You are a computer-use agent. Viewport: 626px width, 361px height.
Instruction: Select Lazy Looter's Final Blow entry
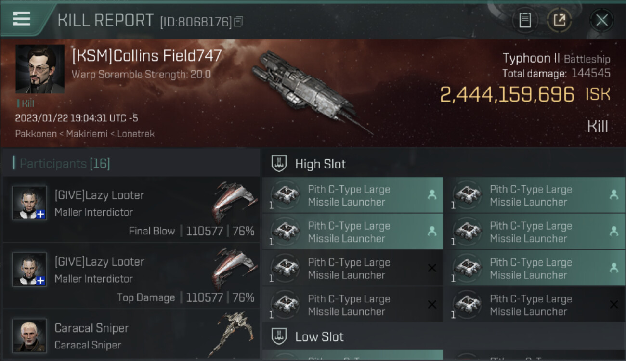coord(131,209)
